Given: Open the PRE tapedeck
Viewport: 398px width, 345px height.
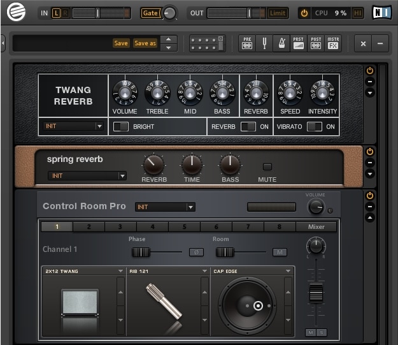Looking at the screenshot, I should click(x=247, y=43).
